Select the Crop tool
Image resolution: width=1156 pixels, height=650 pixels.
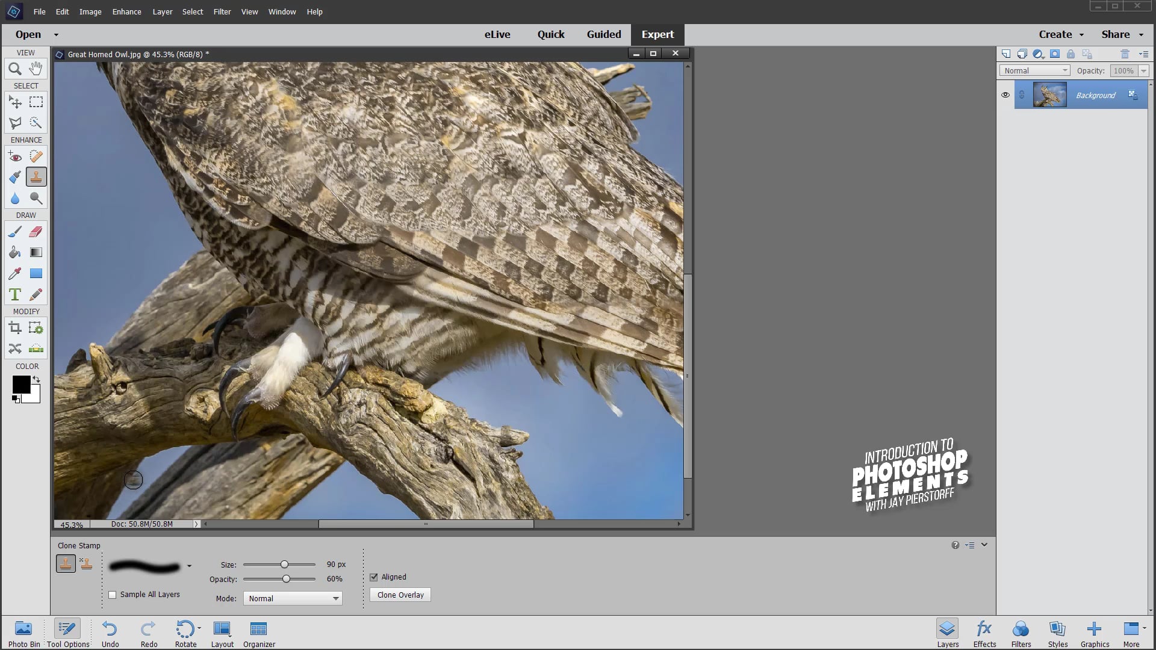click(x=15, y=328)
